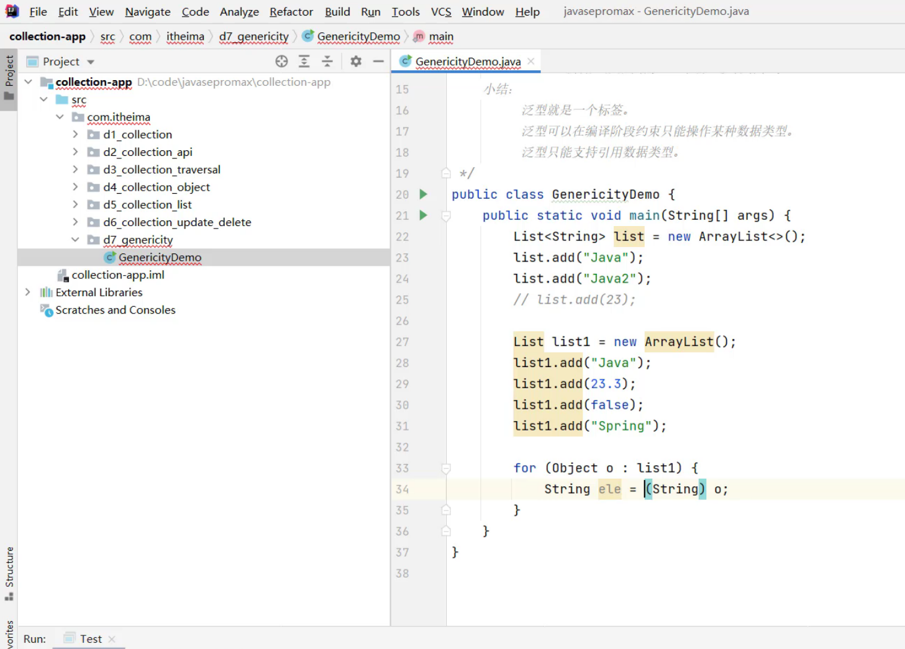The height and width of the screenshot is (649, 905).
Task: Click the locate/select opened file target icon
Action: [x=281, y=61]
